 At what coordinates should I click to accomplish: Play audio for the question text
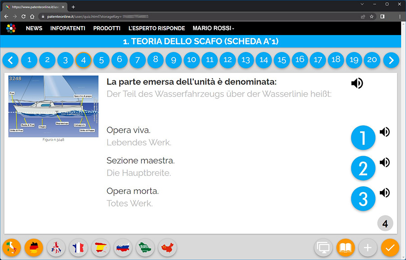[x=357, y=83]
